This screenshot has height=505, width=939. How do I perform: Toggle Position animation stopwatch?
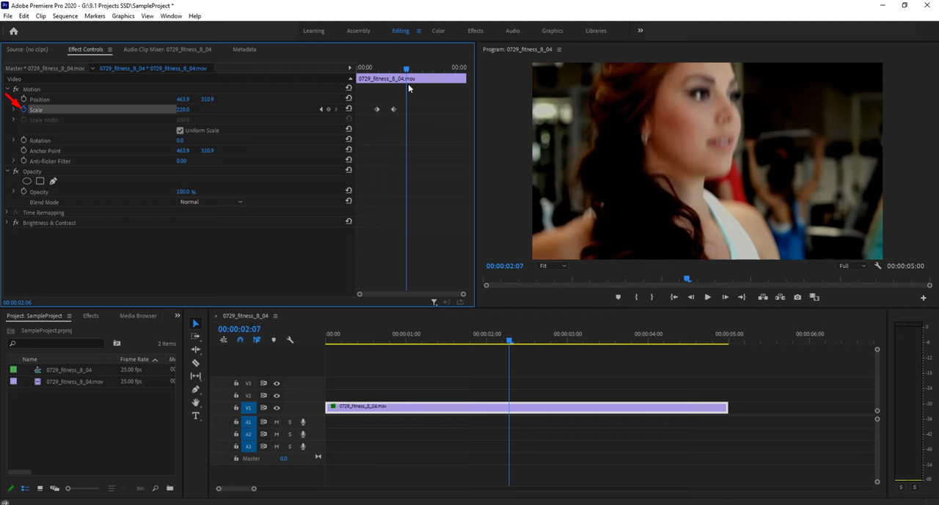click(23, 99)
